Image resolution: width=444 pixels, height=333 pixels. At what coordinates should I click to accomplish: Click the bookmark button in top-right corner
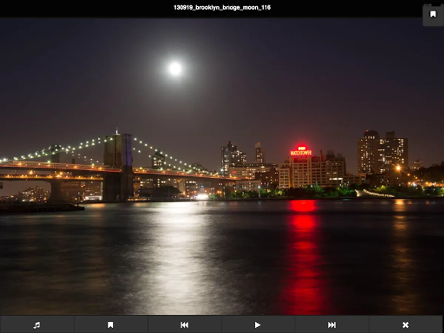tap(433, 14)
